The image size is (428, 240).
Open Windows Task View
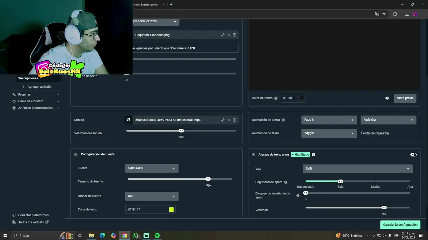[80, 236]
